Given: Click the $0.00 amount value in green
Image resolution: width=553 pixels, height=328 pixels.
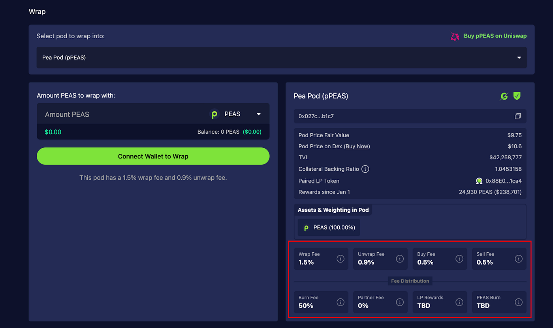Looking at the screenshot, I should click(53, 132).
